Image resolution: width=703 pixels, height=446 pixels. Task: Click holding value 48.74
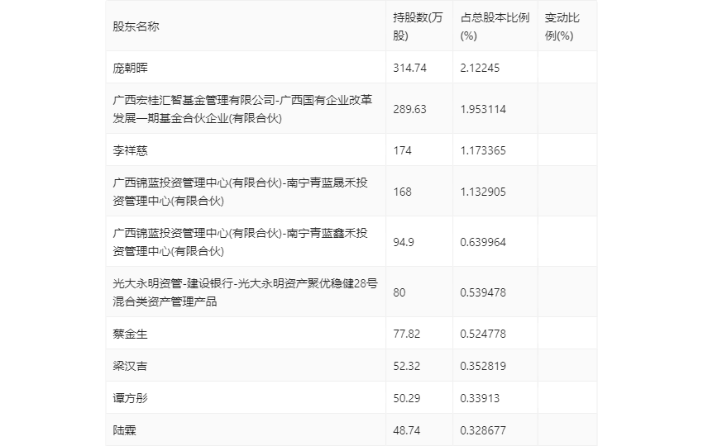[407, 430]
